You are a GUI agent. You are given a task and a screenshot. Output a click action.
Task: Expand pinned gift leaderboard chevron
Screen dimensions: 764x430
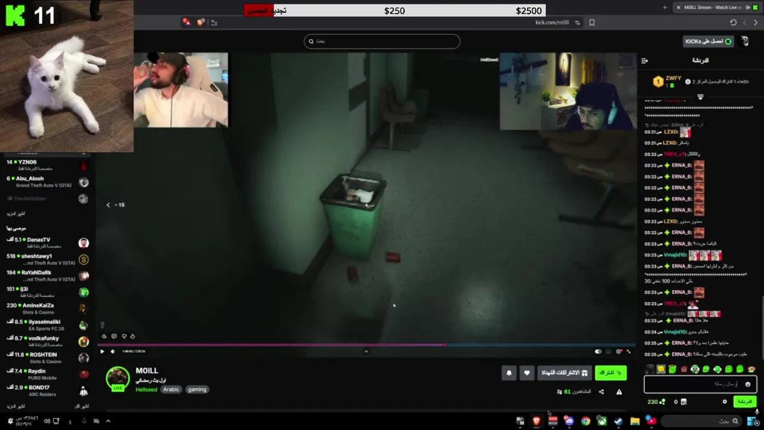click(700, 96)
